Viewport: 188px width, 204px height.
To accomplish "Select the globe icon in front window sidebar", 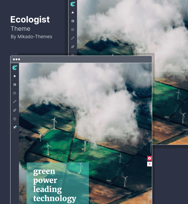I will 15,85.
